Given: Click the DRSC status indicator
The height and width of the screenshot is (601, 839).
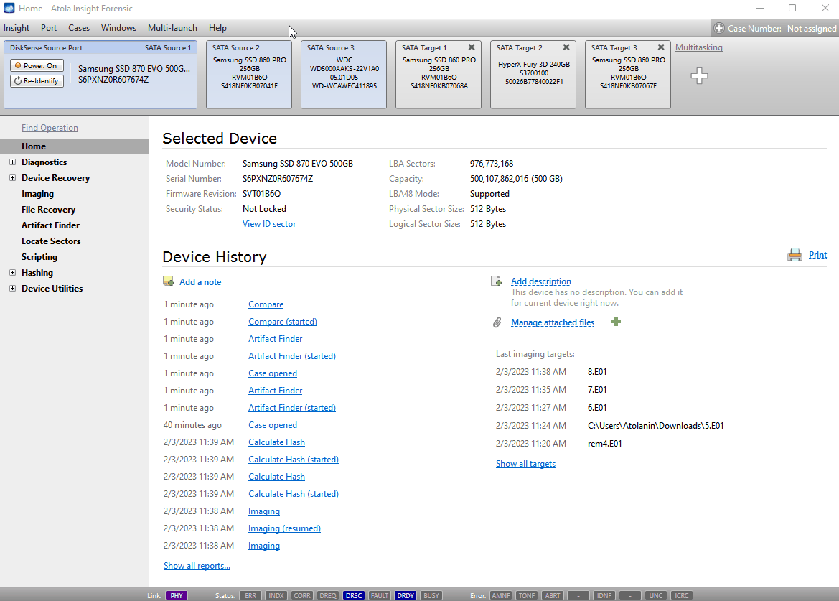Looking at the screenshot, I should tap(354, 595).
